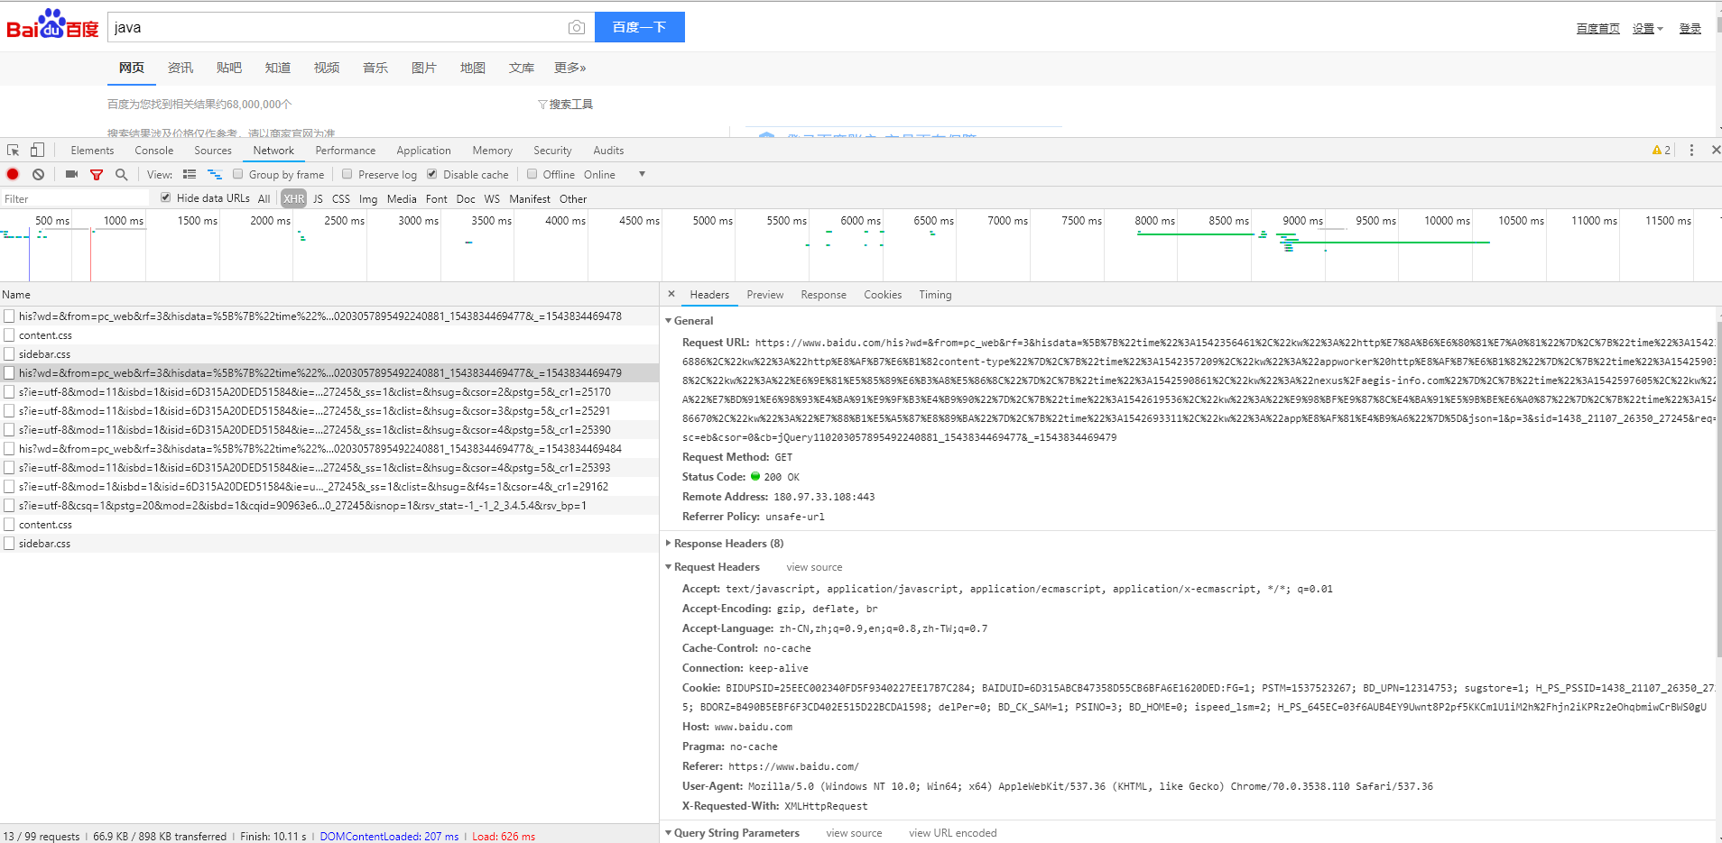The width and height of the screenshot is (1722, 843).
Task: Click the 百度一下 search button
Action: click(640, 27)
